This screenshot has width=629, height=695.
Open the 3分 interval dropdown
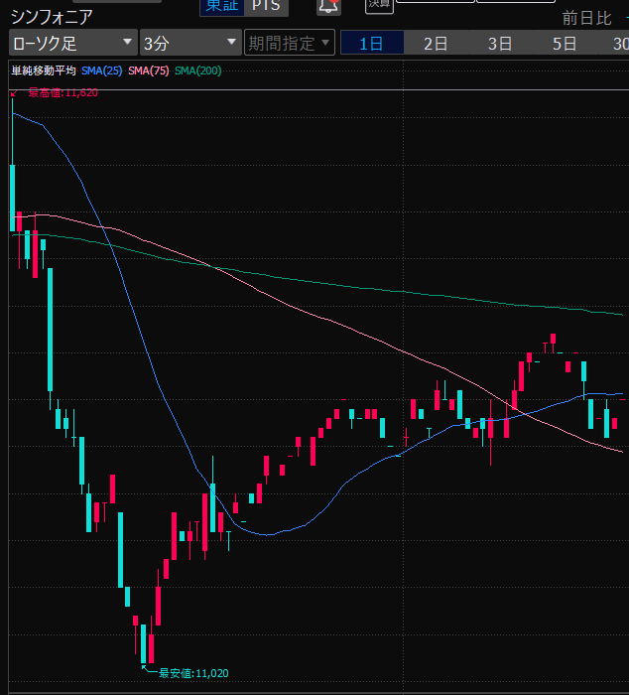click(189, 43)
